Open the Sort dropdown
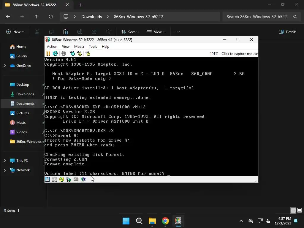304x228 pixels. coord(130,32)
